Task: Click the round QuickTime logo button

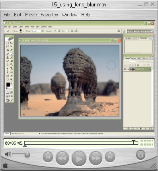Action: (140, 155)
